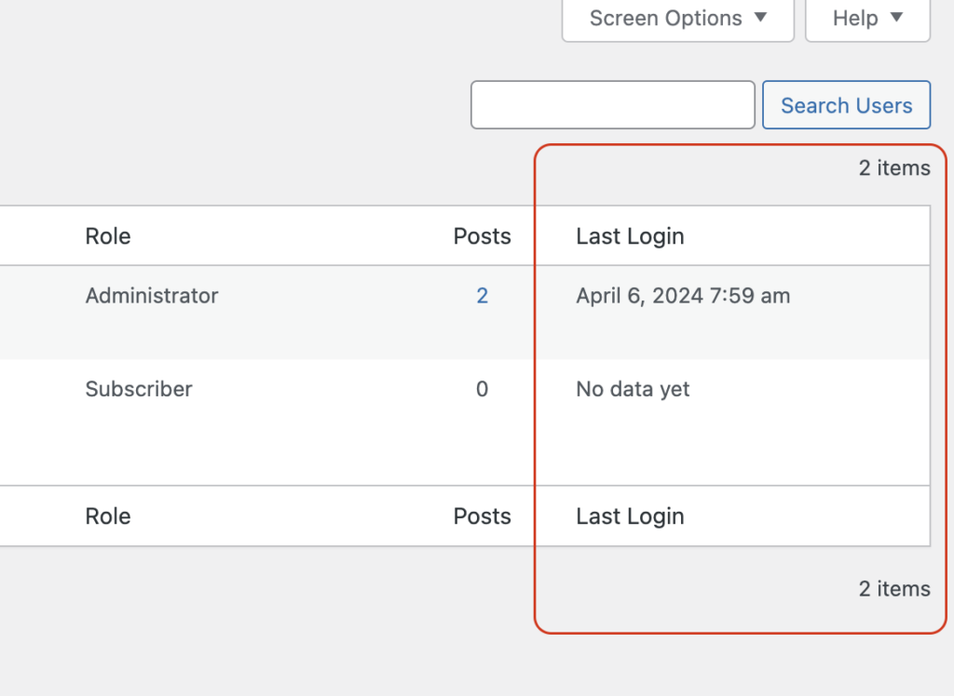
Task: Click the bottom Posts column header
Action: click(482, 515)
